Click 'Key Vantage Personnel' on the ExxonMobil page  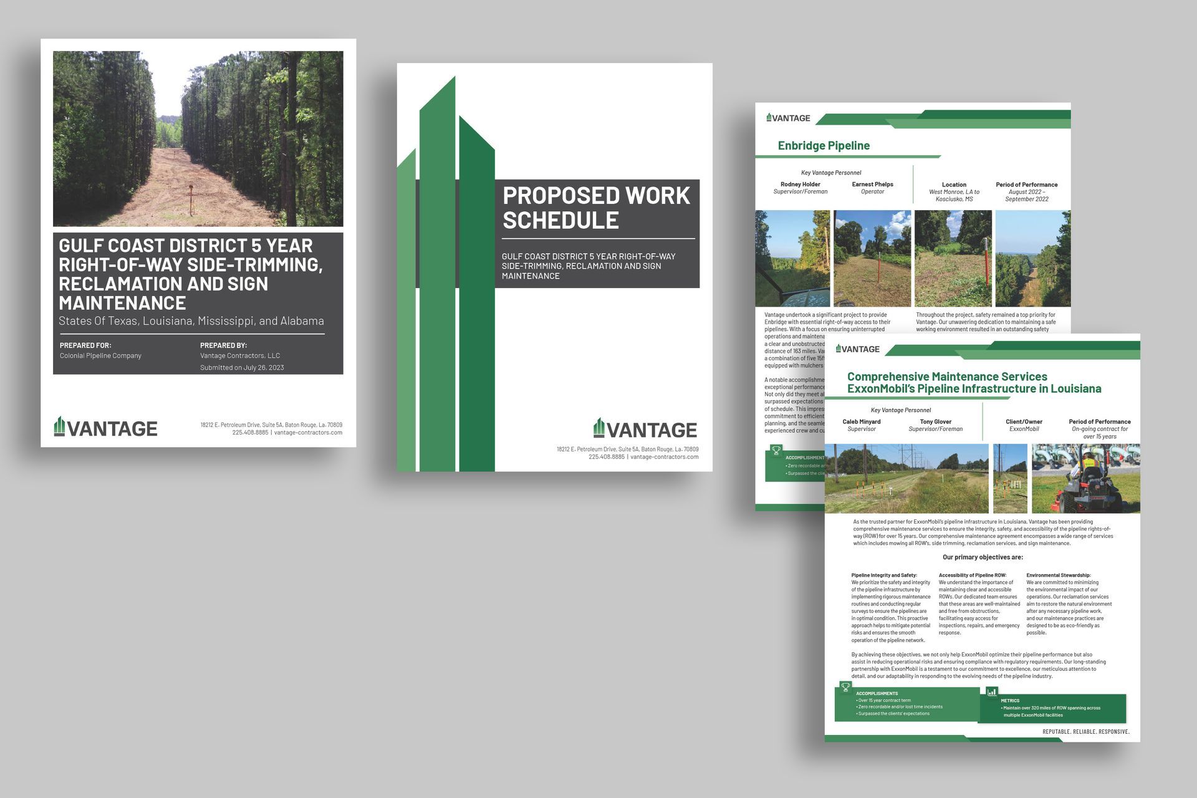tap(901, 410)
